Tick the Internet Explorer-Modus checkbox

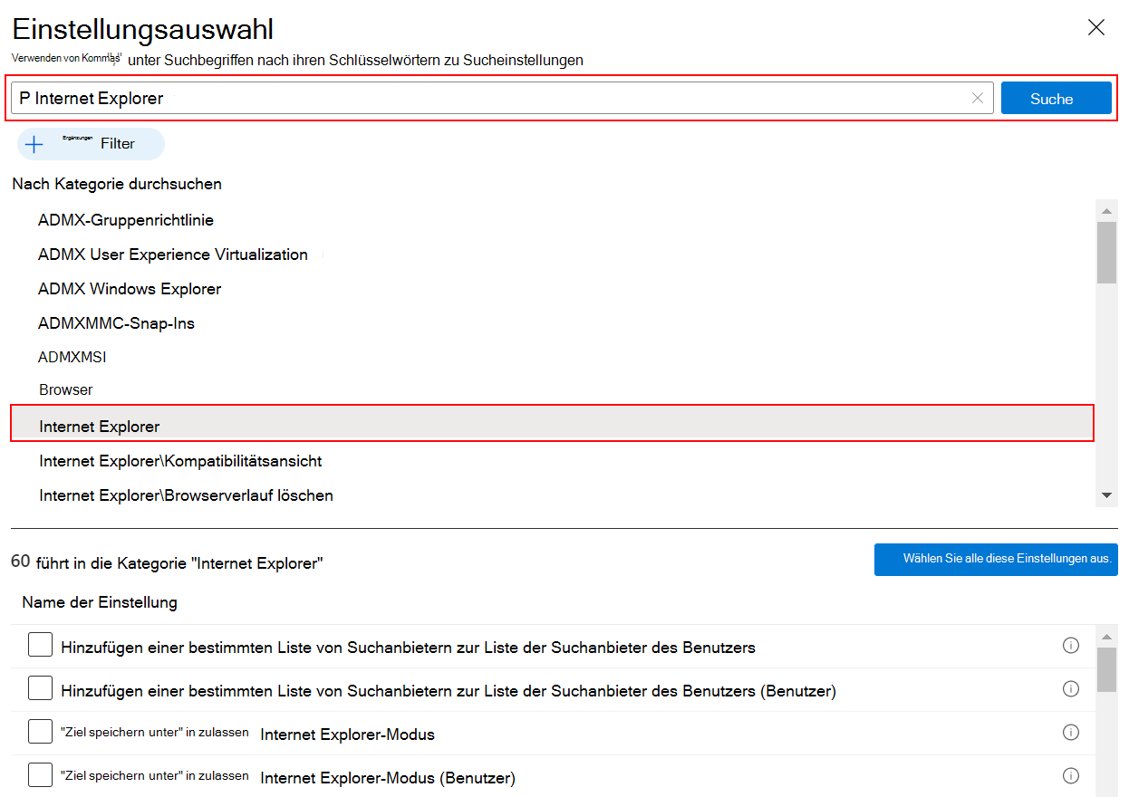(x=40, y=733)
